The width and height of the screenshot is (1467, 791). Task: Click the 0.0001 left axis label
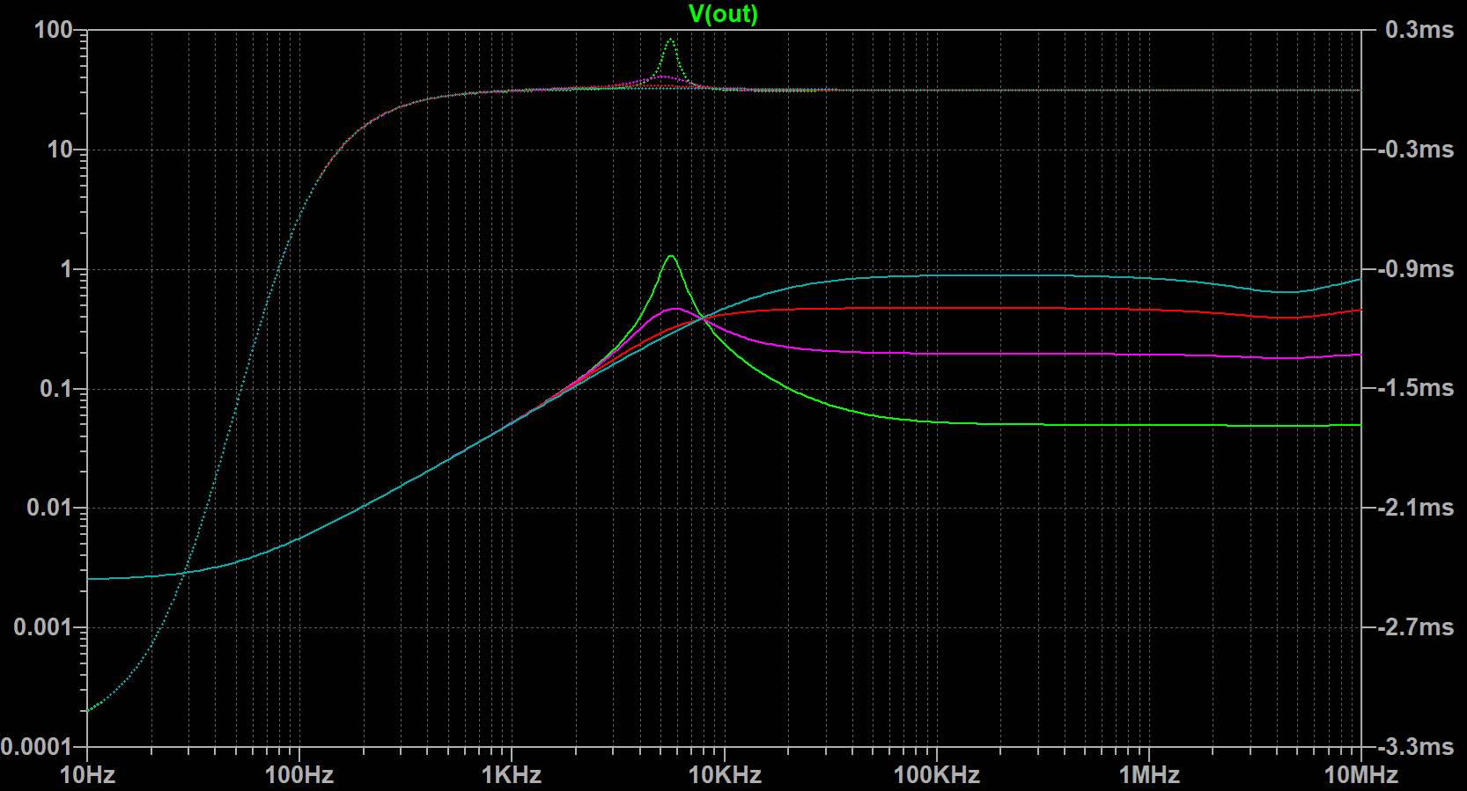pyautogui.click(x=36, y=747)
